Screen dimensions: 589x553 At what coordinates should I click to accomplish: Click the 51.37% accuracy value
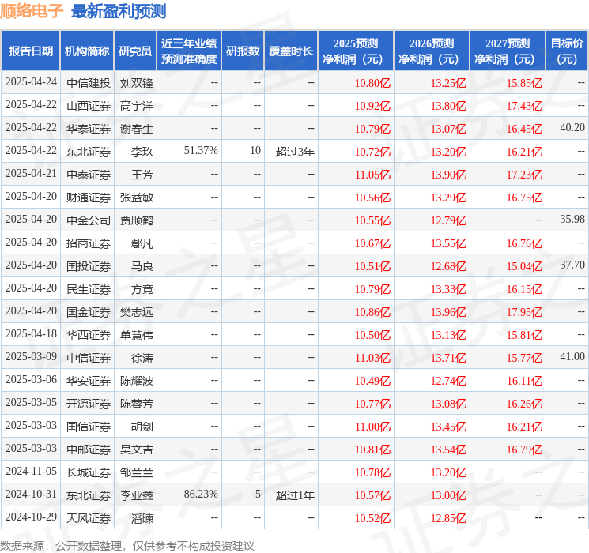click(x=201, y=151)
